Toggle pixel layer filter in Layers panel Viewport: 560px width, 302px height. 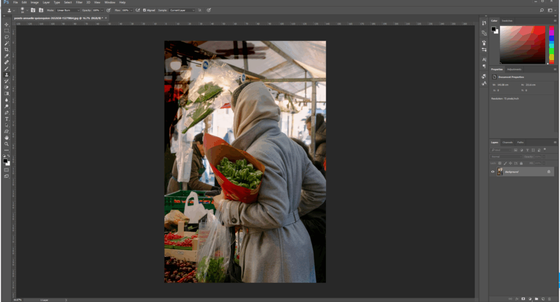click(515, 150)
